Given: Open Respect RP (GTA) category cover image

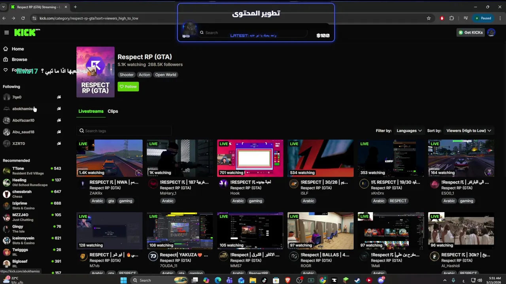Looking at the screenshot, I should click(95, 72).
